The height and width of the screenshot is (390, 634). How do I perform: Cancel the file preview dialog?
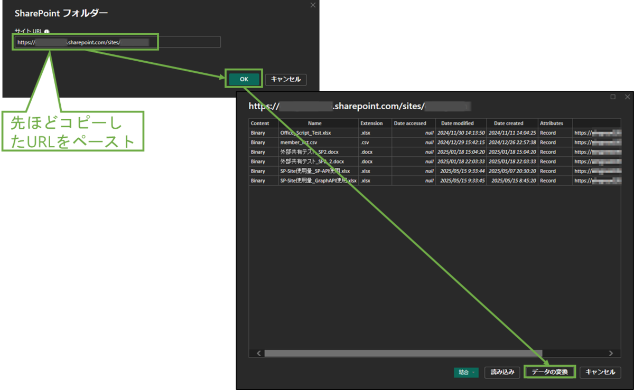click(600, 372)
